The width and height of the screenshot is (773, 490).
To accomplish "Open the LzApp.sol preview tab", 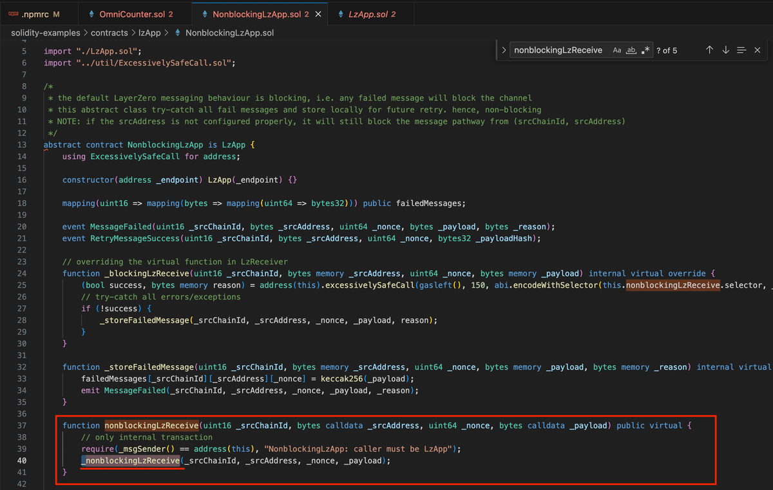I will point(370,14).
